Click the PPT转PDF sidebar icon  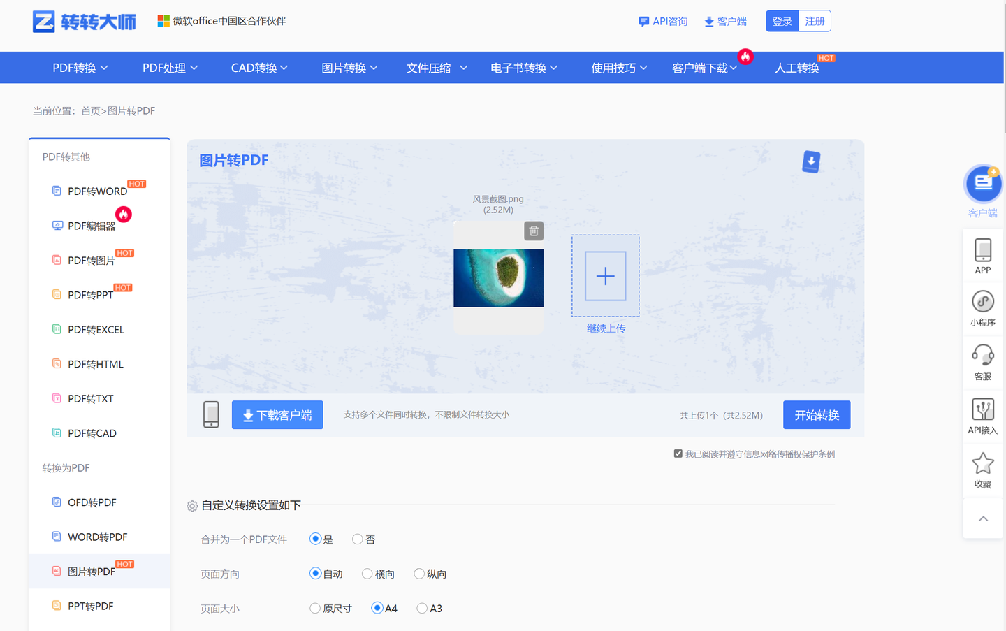(57, 606)
